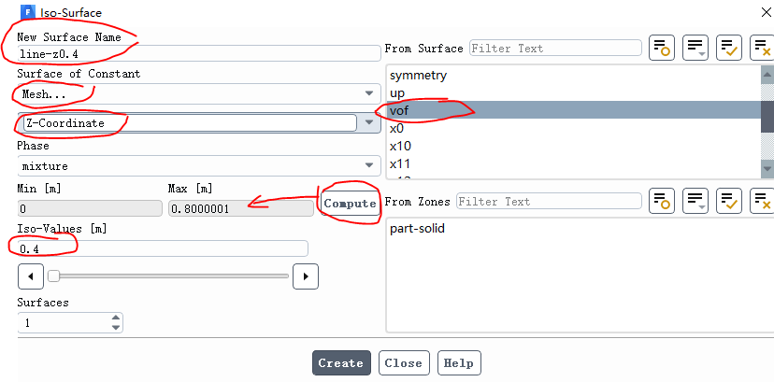Image resolution: width=774 pixels, height=382 pixels.
Task: Increase the Surfaces count spinner
Action: click(116, 318)
